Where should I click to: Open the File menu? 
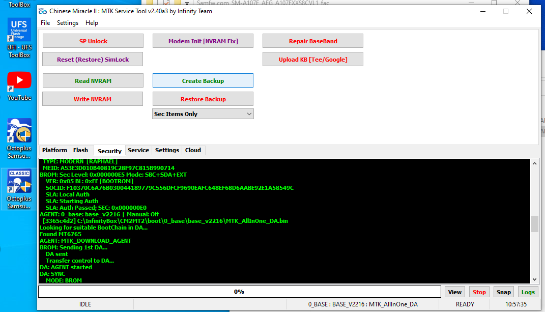click(x=45, y=23)
